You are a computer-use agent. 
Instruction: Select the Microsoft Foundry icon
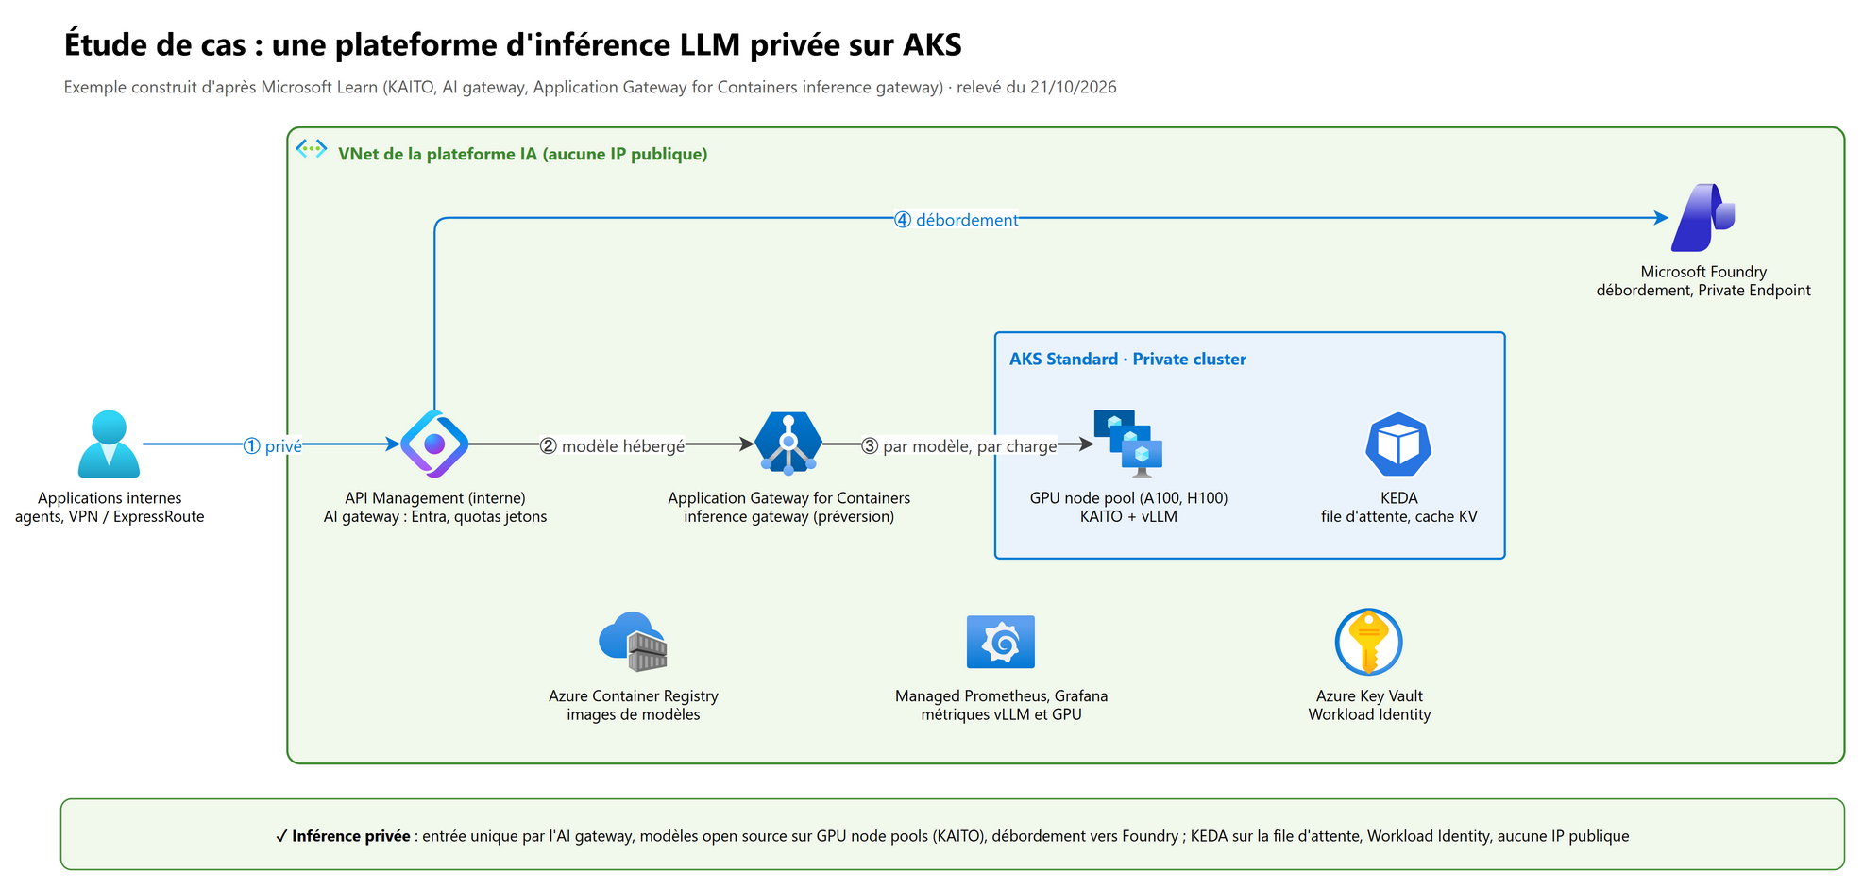pos(1703,217)
